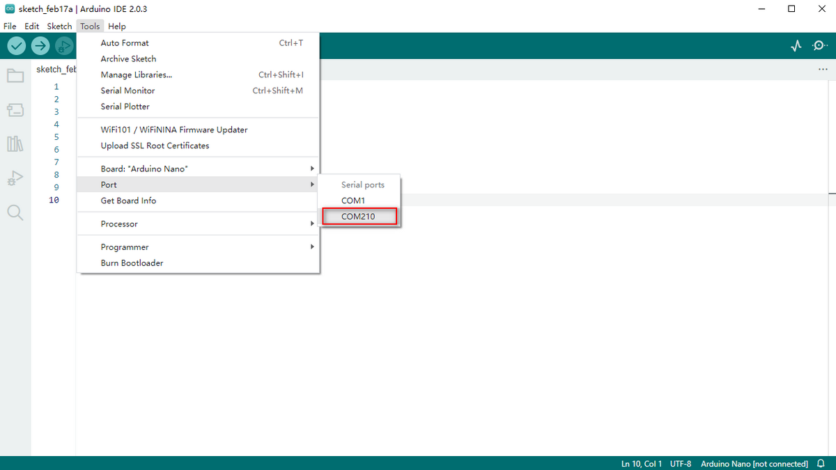Open the Debug sidebar panel icon
Image resolution: width=836 pixels, height=470 pixels.
coord(15,179)
